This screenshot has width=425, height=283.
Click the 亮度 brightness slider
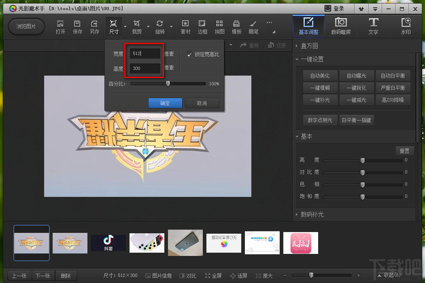pyautogui.click(x=363, y=161)
